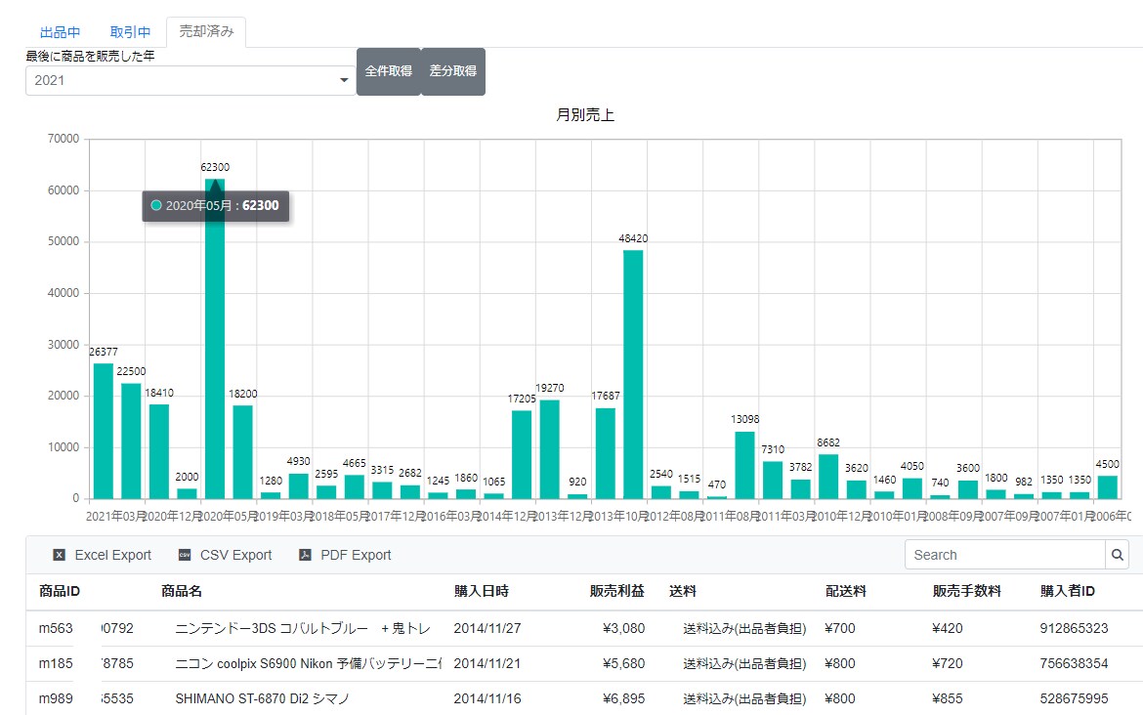Select the SHIMANO ST-6870 Di2 product name
This screenshot has width=1143, height=715.
pyautogui.click(x=263, y=698)
